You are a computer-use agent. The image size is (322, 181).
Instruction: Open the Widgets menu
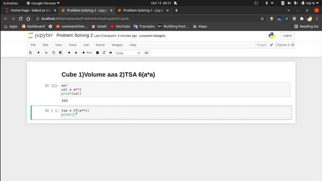[117, 45]
